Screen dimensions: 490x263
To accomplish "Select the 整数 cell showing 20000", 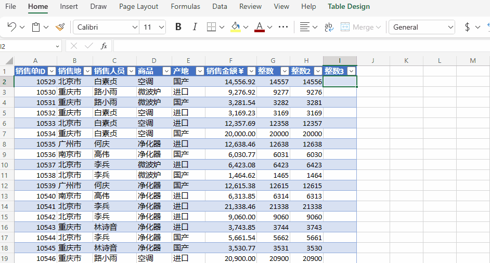I will 273,134.
